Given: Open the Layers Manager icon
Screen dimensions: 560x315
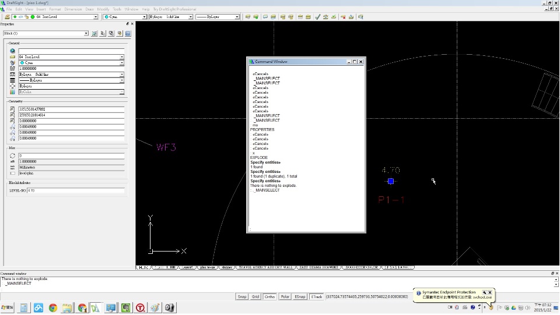Looking at the screenshot, I should [x=7, y=17].
